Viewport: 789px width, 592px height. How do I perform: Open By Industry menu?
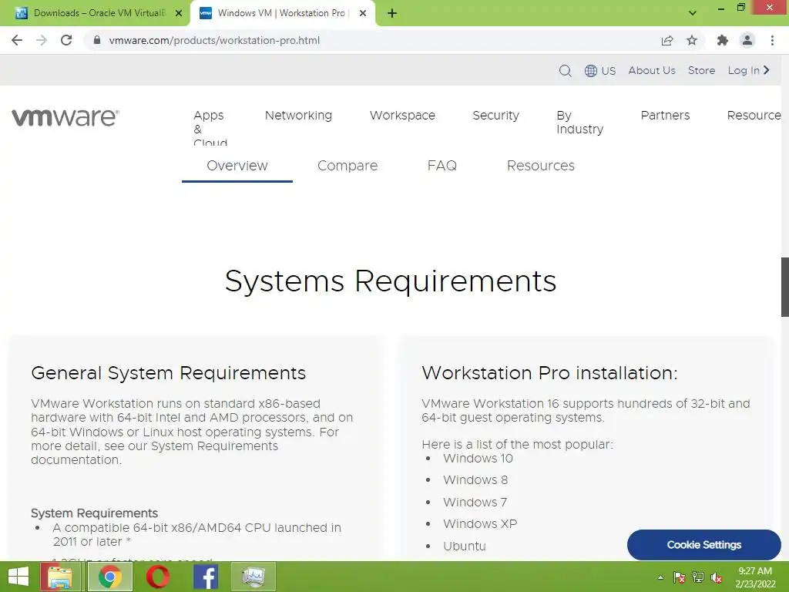click(579, 123)
